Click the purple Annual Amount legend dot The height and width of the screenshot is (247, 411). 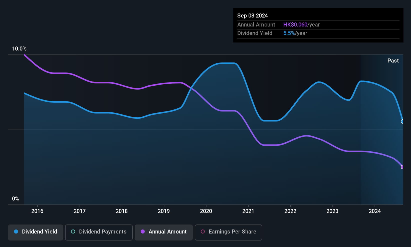point(143,231)
